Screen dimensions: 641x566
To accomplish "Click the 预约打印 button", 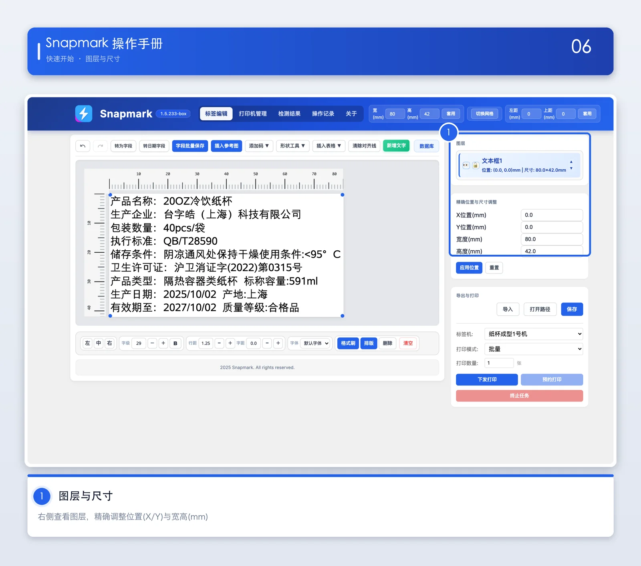I will pyautogui.click(x=552, y=379).
